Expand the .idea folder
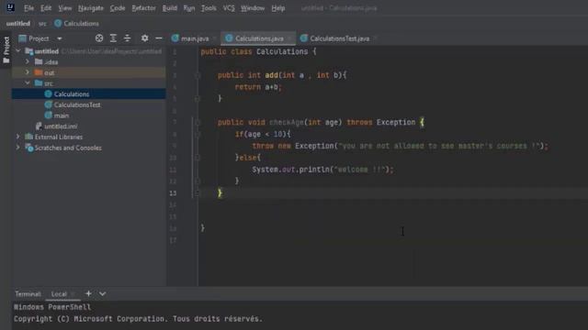The image size is (588, 330). point(28,61)
